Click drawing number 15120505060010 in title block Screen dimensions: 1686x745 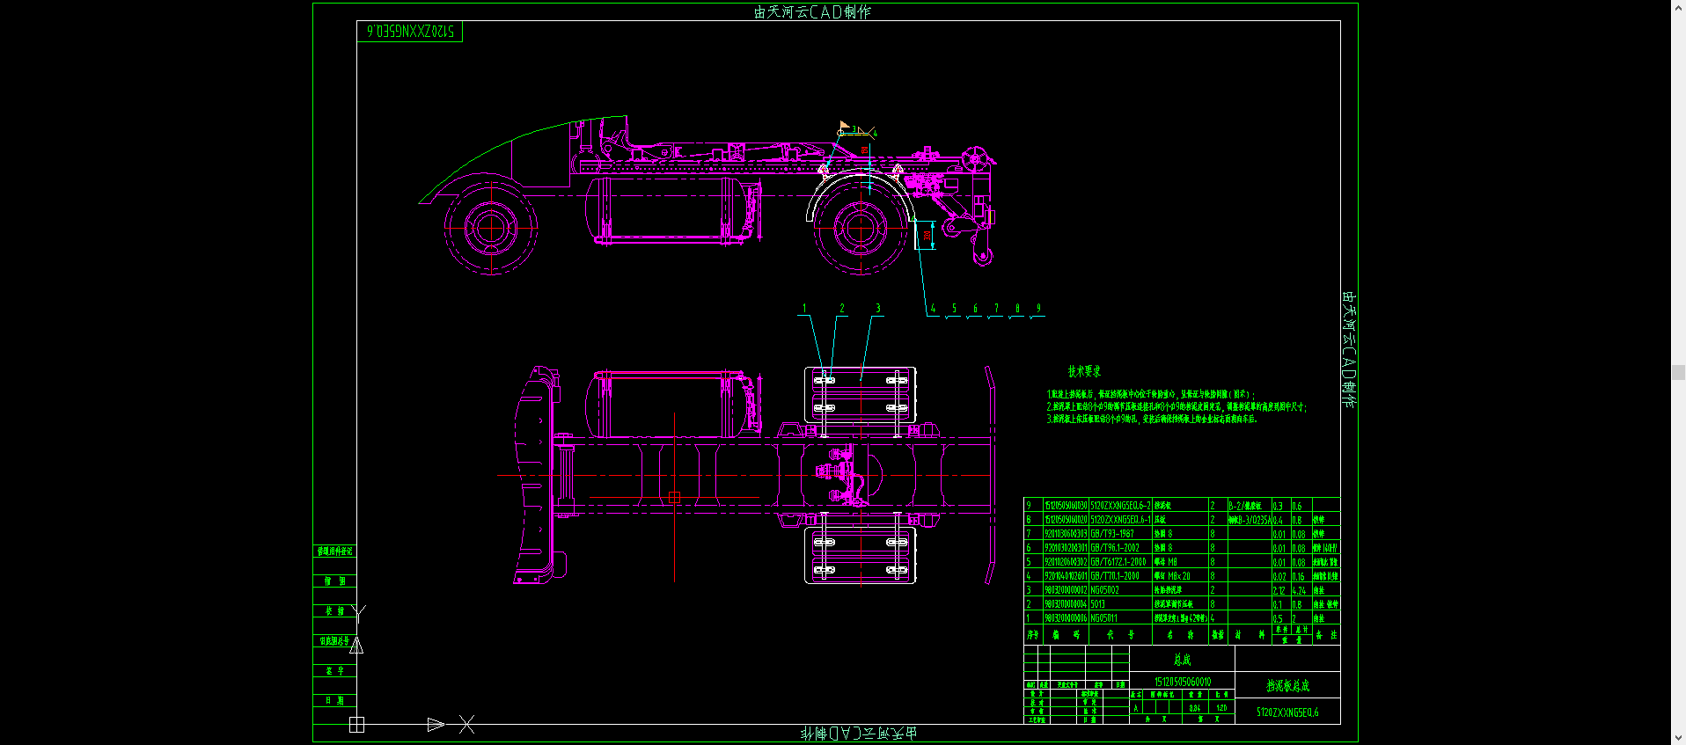(x=1182, y=682)
